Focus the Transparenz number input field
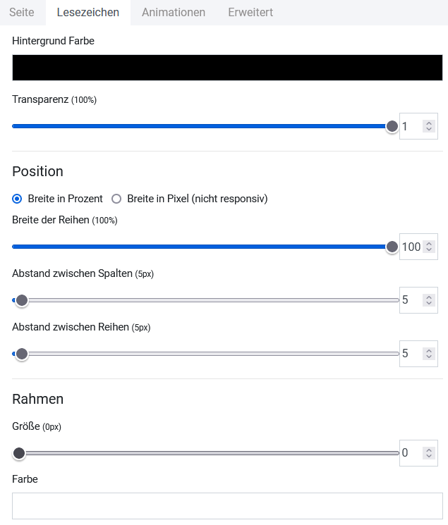 (x=411, y=126)
